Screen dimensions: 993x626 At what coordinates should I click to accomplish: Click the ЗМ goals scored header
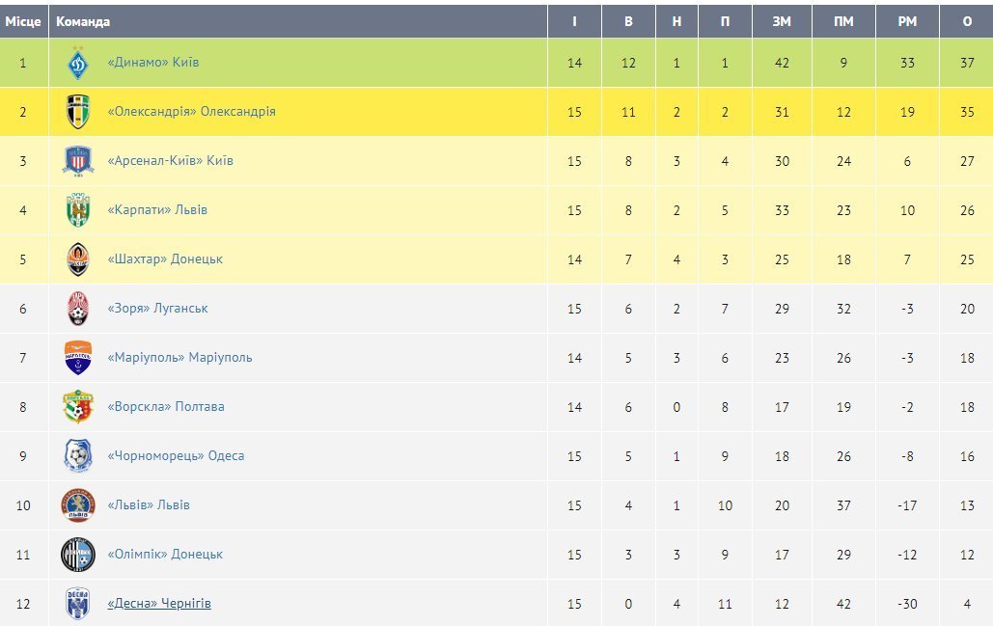pos(782,21)
